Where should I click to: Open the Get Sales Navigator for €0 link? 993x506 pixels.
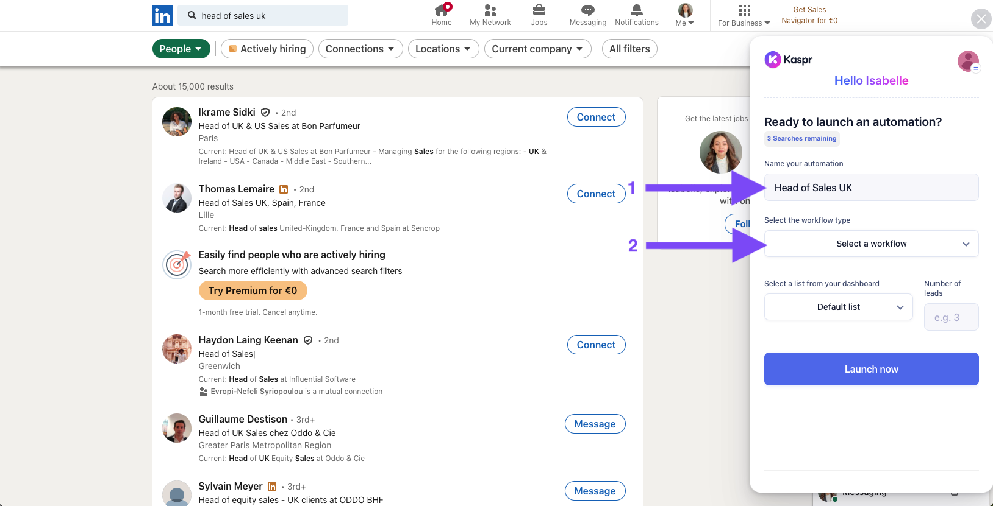[809, 15]
